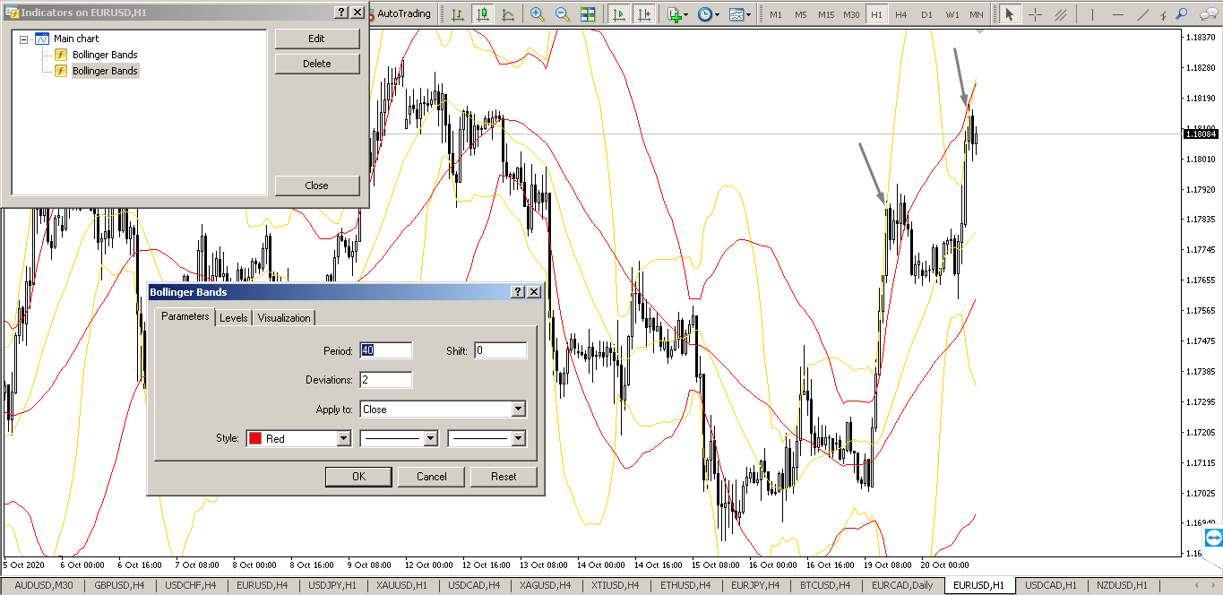The width and height of the screenshot is (1223, 595).
Task: Open the AUDUSD,M30 chart tab
Action: (44, 585)
